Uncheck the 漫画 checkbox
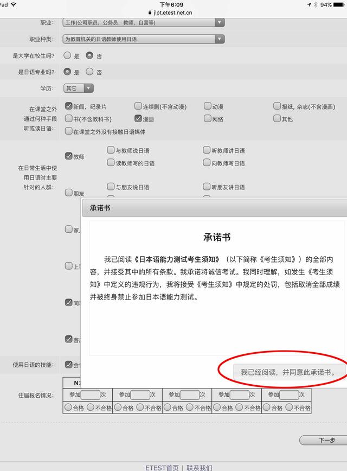Image resolution: width=347 pixels, height=471 pixels. tap(138, 118)
